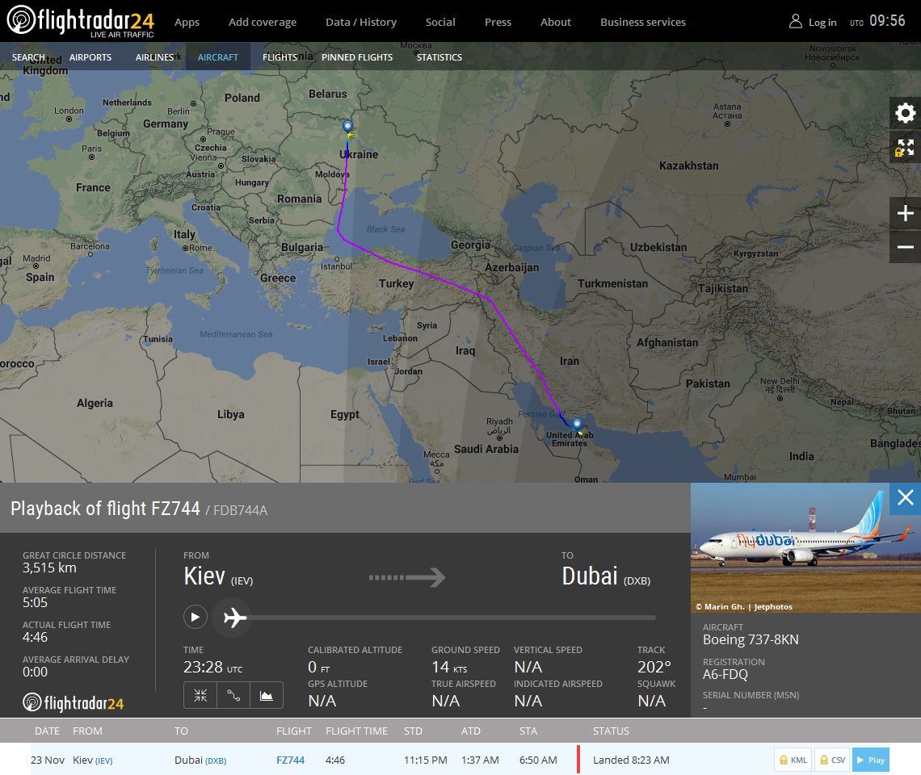Show the altitude graph chart icon
Viewport: 921px width, 775px height.
[267, 695]
